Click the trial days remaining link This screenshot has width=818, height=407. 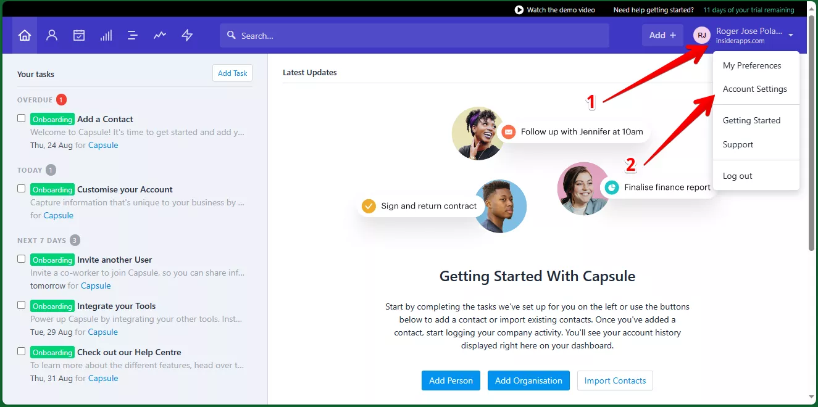coord(749,10)
